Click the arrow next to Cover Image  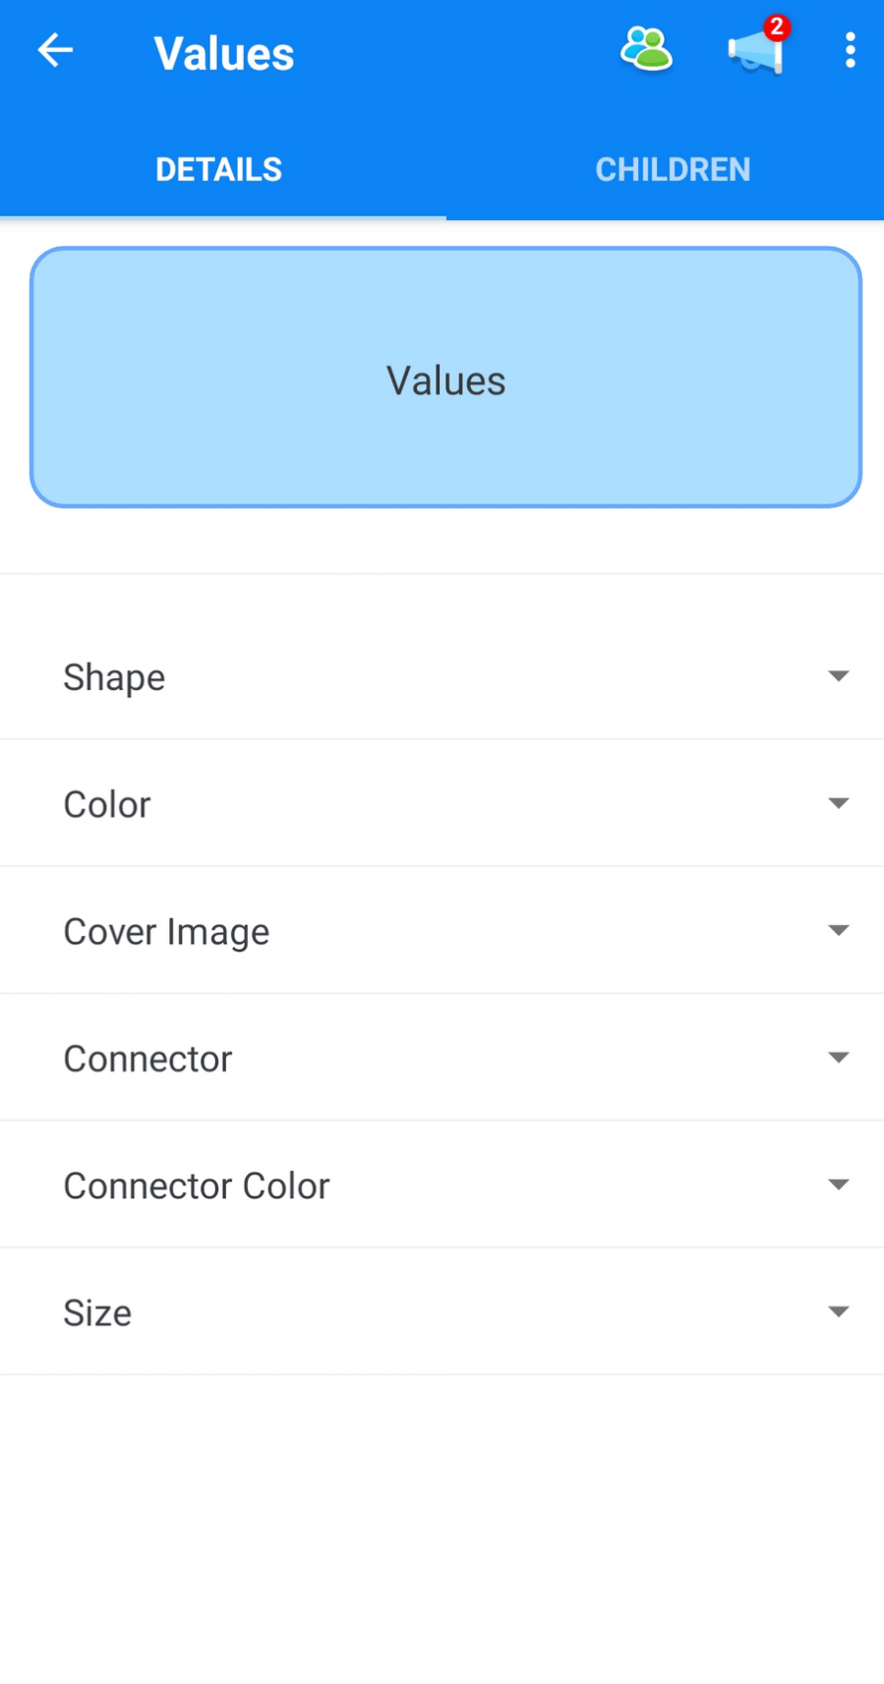(x=838, y=930)
